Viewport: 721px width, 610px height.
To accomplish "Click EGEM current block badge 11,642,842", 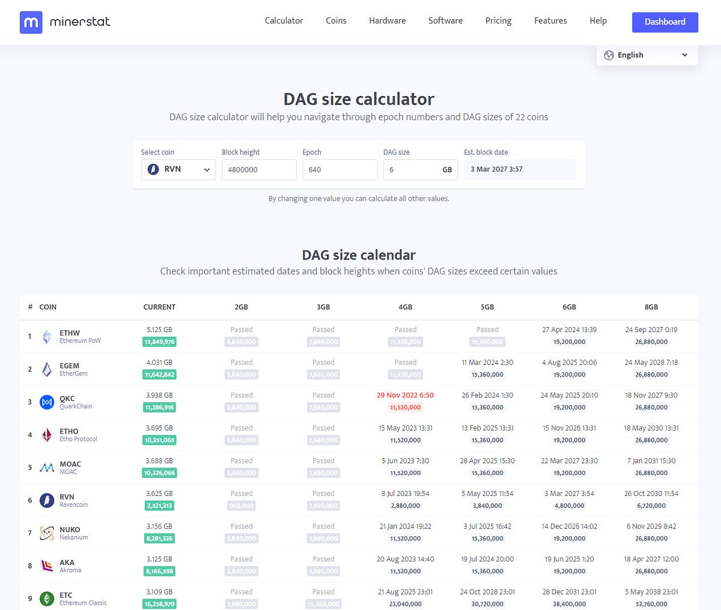I will (159, 375).
